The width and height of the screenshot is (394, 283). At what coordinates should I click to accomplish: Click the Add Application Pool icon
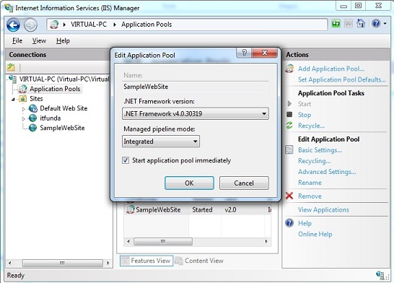point(289,69)
